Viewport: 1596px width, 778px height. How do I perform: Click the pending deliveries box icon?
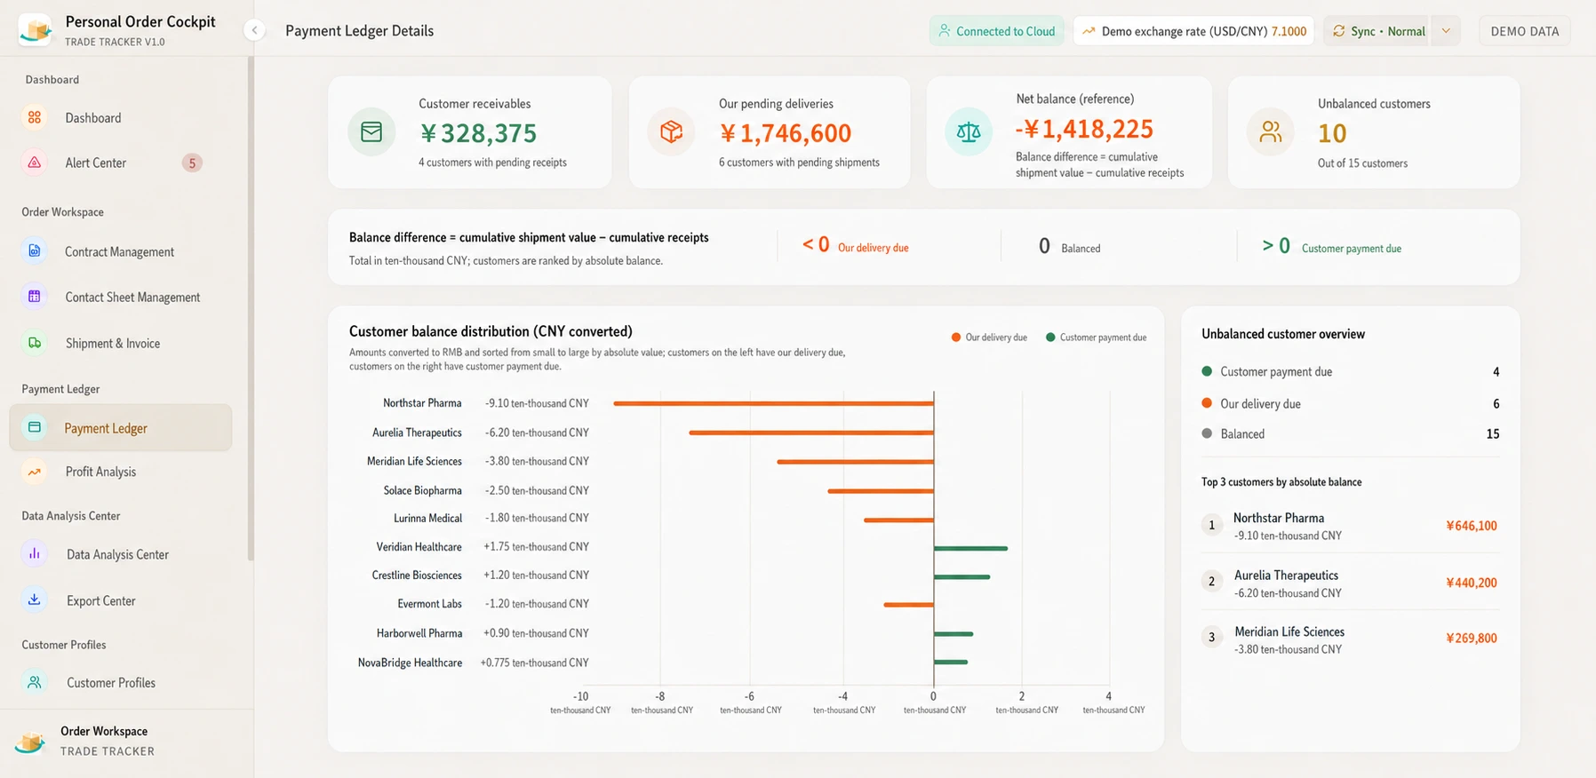tap(671, 132)
